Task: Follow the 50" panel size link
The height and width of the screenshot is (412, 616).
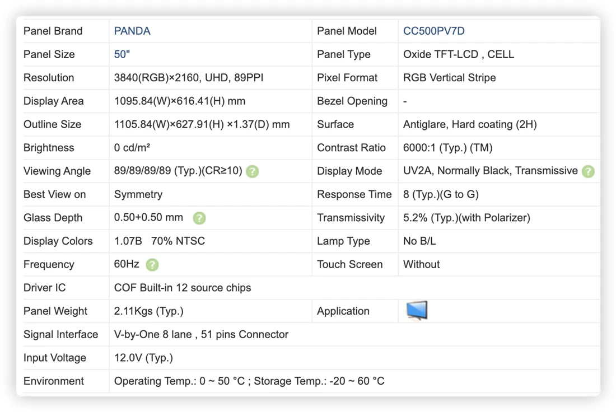Action: pos(122,54)
